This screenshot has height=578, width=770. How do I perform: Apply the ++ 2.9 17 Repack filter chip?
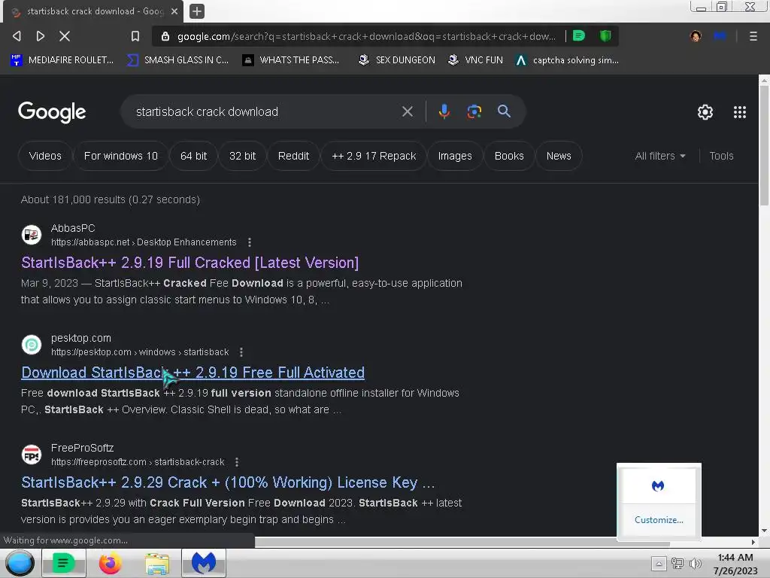pos(374,156)
